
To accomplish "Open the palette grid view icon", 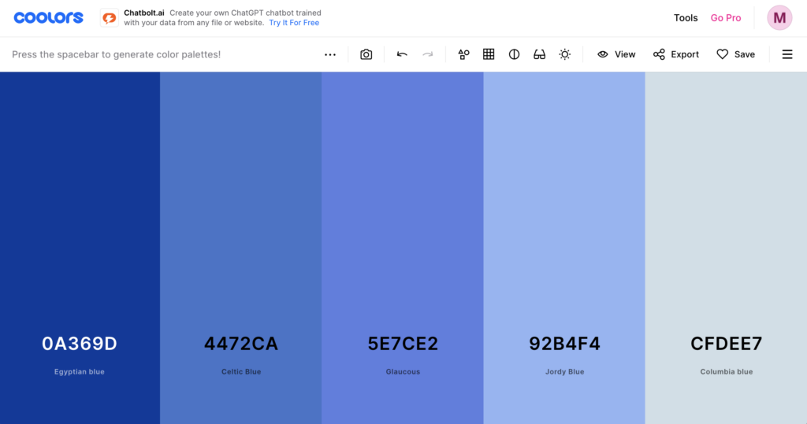I will point(489,54).
